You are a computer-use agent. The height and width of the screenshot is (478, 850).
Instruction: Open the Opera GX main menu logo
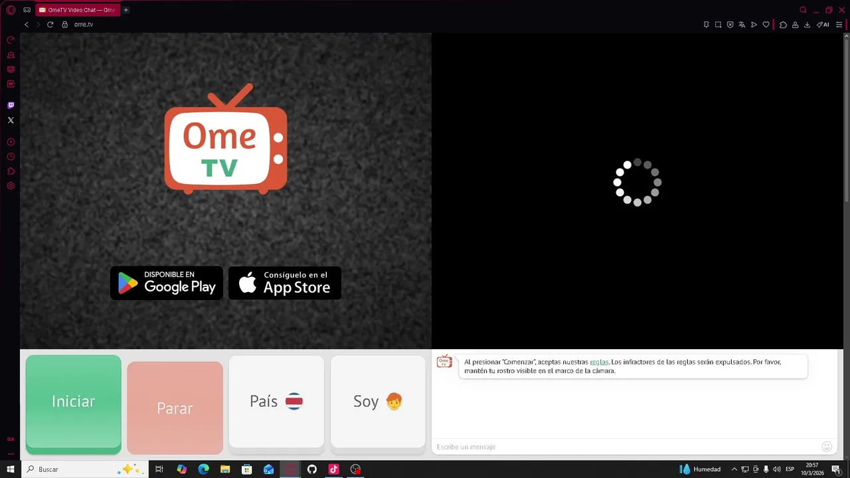pos(11,10)
